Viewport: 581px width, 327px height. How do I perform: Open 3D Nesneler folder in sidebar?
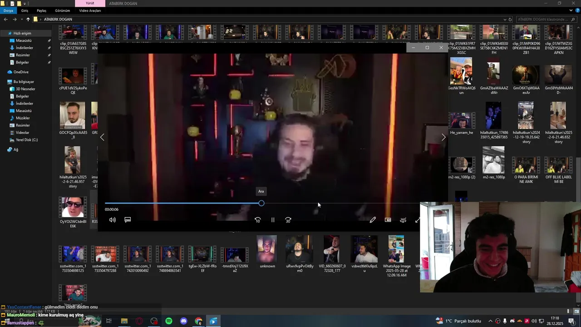[x=25, y=89]
